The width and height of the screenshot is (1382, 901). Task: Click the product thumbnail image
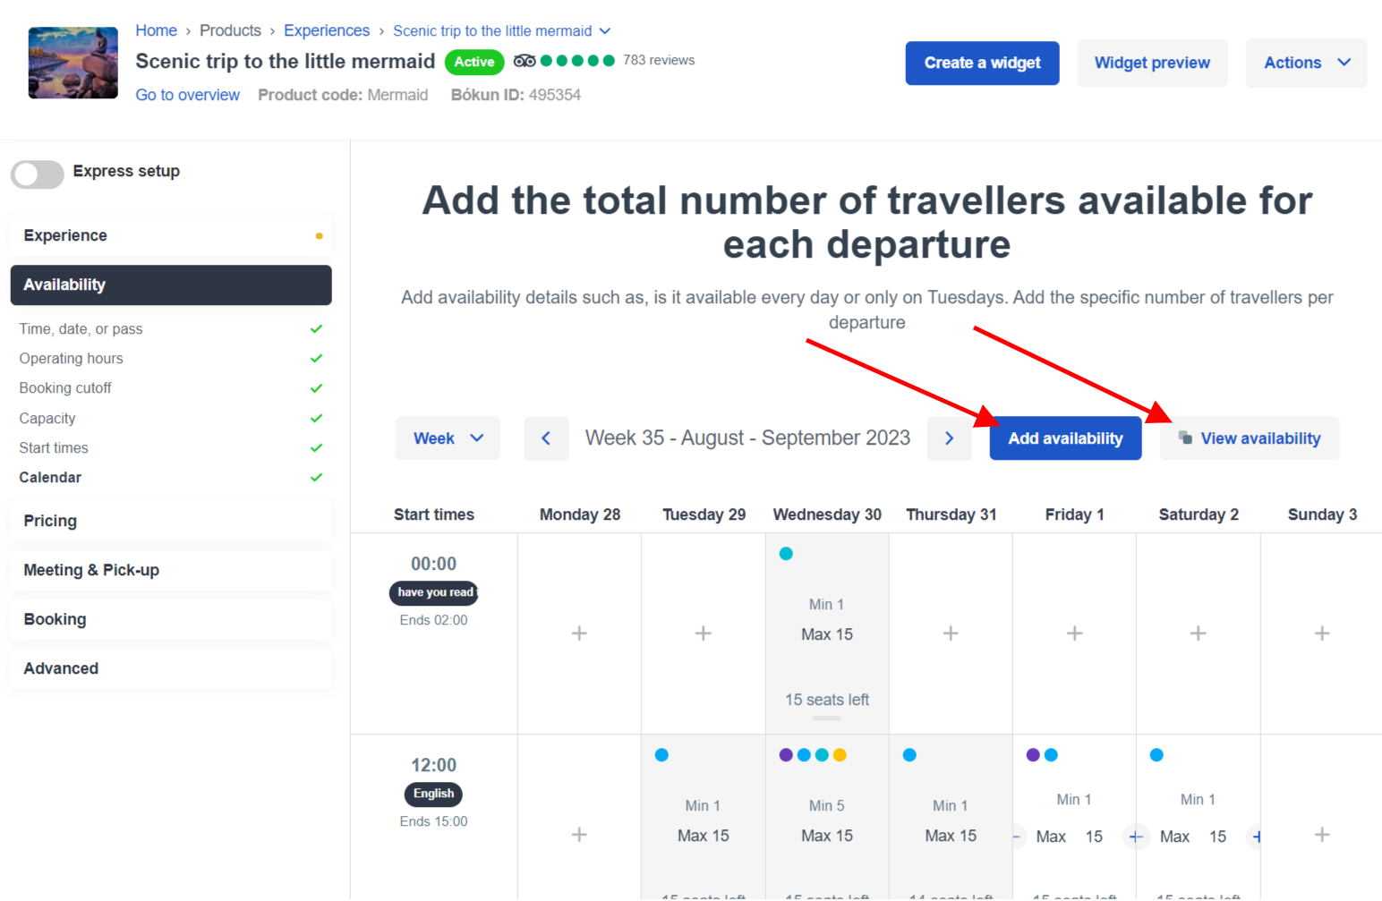tap(73, 63)
